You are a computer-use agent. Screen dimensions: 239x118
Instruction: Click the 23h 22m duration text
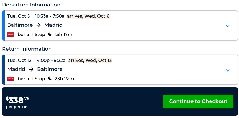(x=64, y=79)
